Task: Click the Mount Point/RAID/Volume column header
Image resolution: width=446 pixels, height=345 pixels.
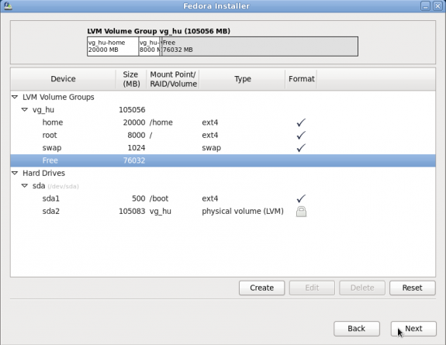Action: [x=173, y=79]
